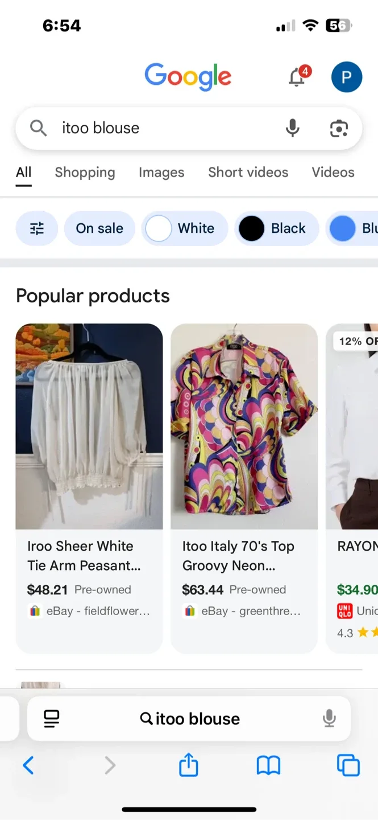Switch to the Shopping tab
Viewport: 378px width, 820px height.
(85, 173)
